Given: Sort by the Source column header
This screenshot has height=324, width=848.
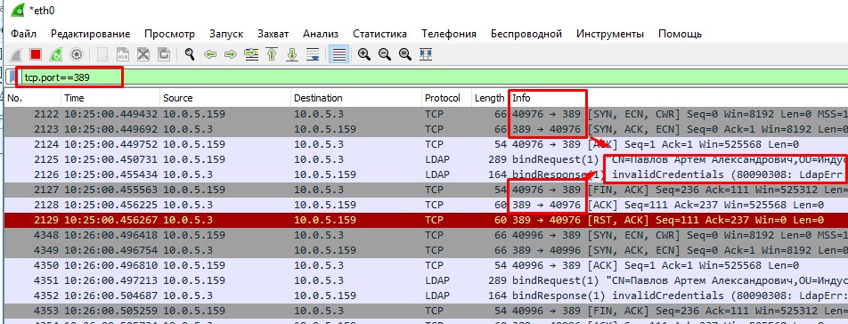Looking at the screenshot, I should [225, 98].
